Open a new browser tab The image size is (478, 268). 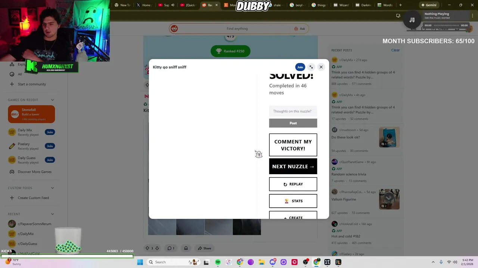click(400, 5)
